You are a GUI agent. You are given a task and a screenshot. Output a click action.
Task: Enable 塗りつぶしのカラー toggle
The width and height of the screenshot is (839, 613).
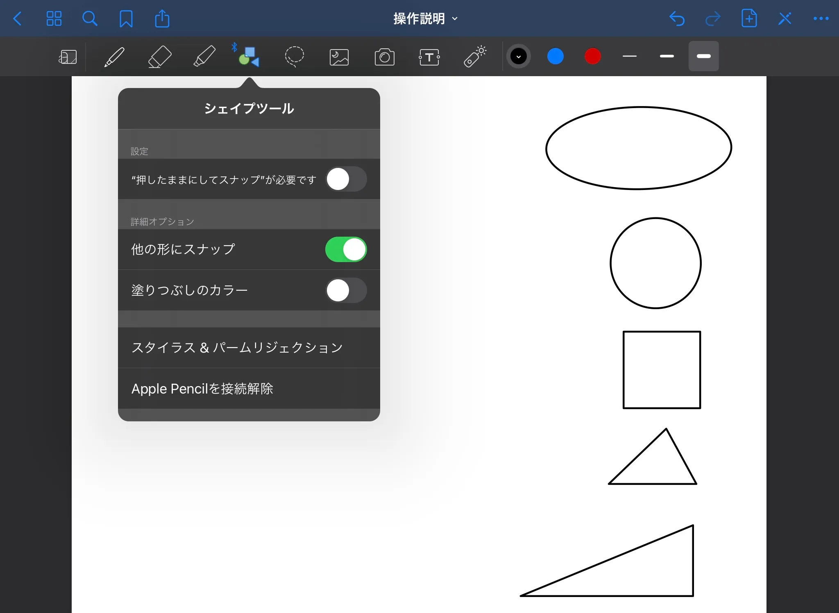pos(346,290)
